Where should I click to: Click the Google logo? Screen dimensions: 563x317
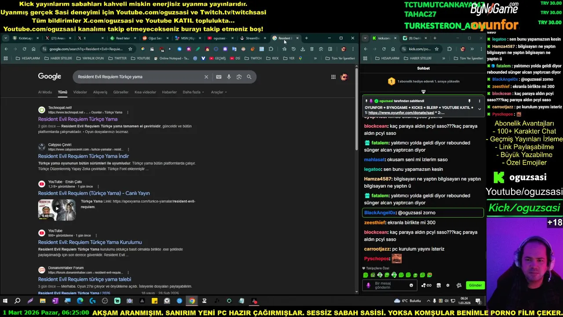49,77
